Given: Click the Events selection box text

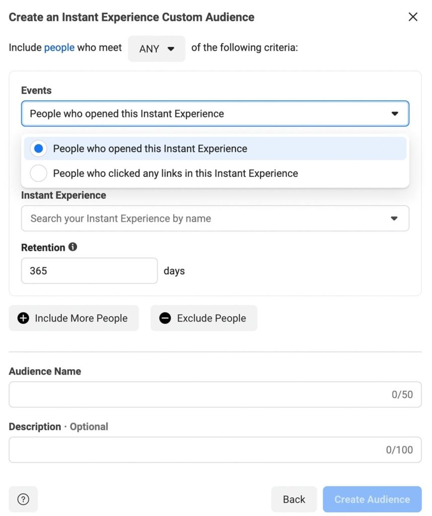Looking at the screenshot, I should tap(127, 114).
